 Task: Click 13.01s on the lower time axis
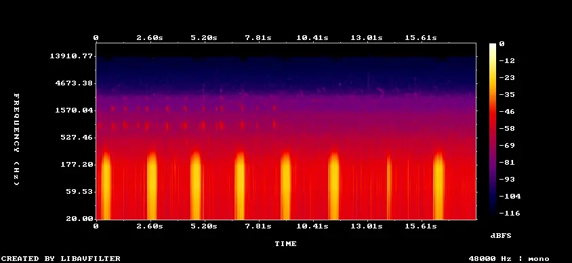coord(367,226)
